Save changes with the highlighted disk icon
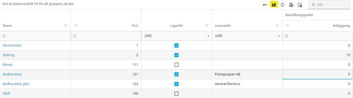The width and height of the screenshot is (353, 98). click(274, 5)
